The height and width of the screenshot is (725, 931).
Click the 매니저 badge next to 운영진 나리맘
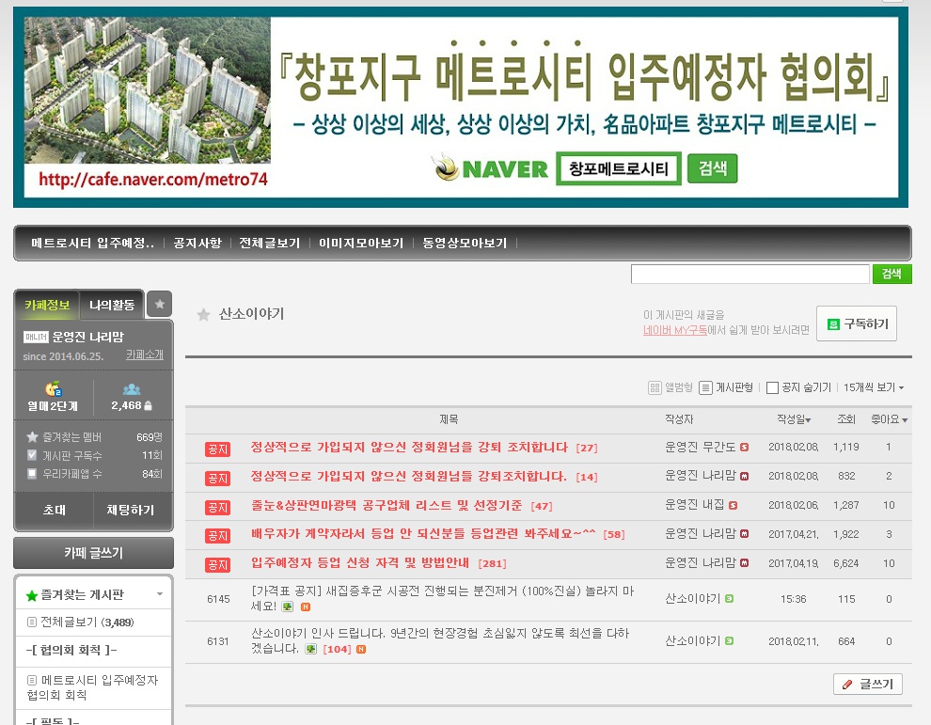pyautogui.click(x=36, y=338)
